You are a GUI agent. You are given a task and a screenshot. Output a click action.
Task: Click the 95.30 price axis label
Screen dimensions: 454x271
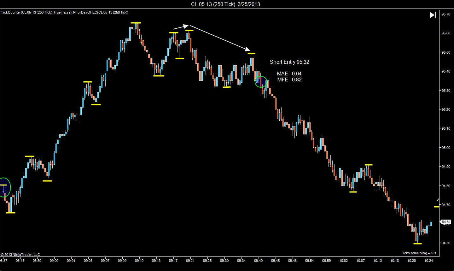pos(446,91)
